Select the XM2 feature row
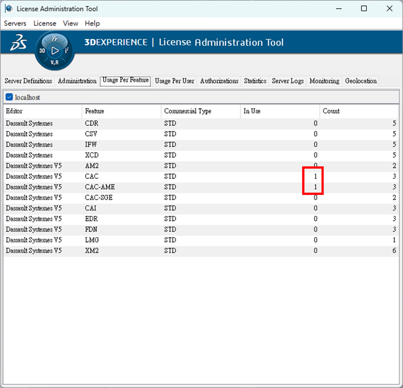403x388 pixels. pos(201,251)
